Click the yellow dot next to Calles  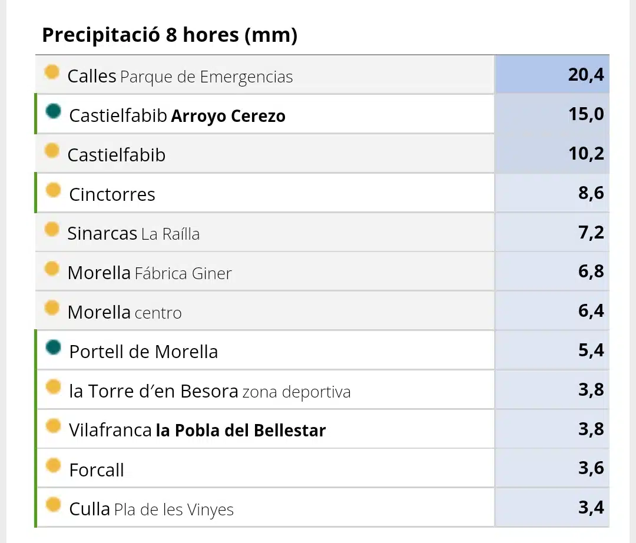51,72
